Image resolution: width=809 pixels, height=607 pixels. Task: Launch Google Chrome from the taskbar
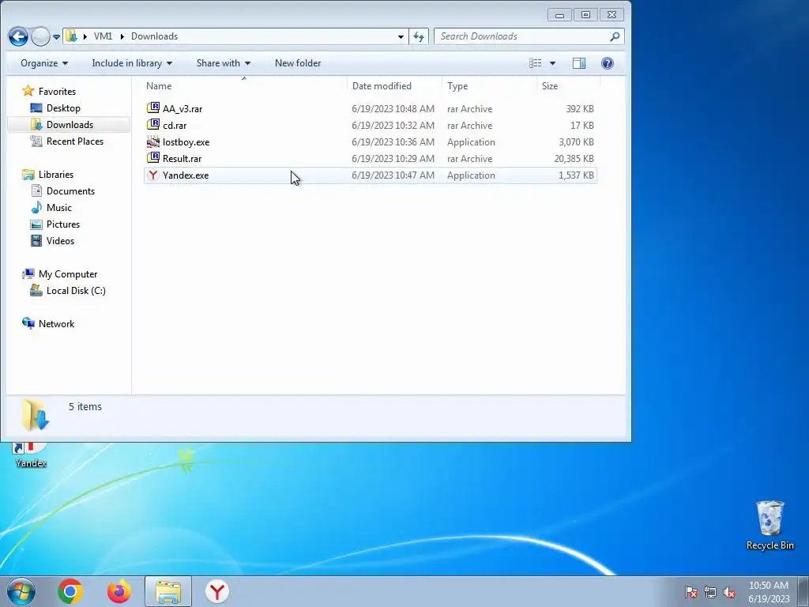(70, 591)
